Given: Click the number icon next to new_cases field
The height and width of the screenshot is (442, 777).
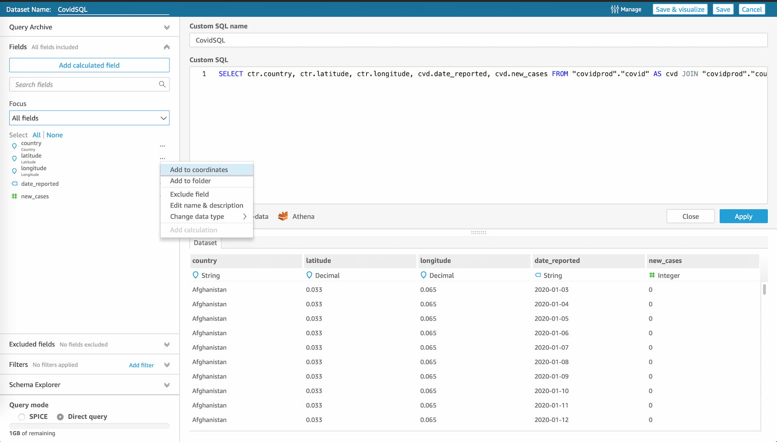Looking at the screenshot, I should (x=14, y=196).
